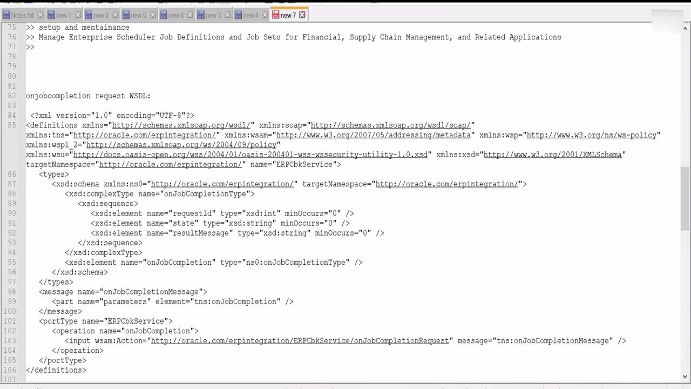Open the schemas.xmlsoap.org/wsdl/soap/ link
The image size is (691, 389).
(392, 125)
